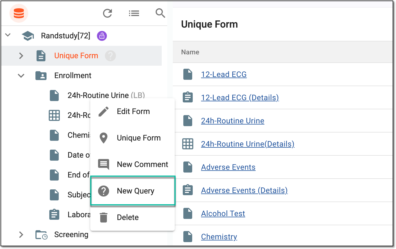Click the refresh icon in the toolbar

[107, 13]
